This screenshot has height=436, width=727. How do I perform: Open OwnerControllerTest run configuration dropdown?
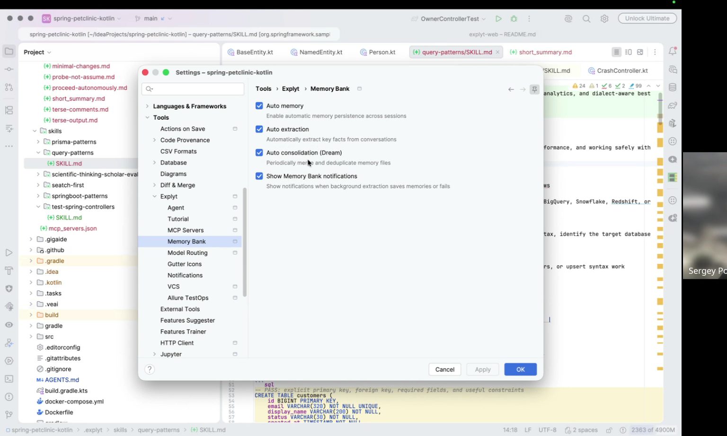pos(449,19)
